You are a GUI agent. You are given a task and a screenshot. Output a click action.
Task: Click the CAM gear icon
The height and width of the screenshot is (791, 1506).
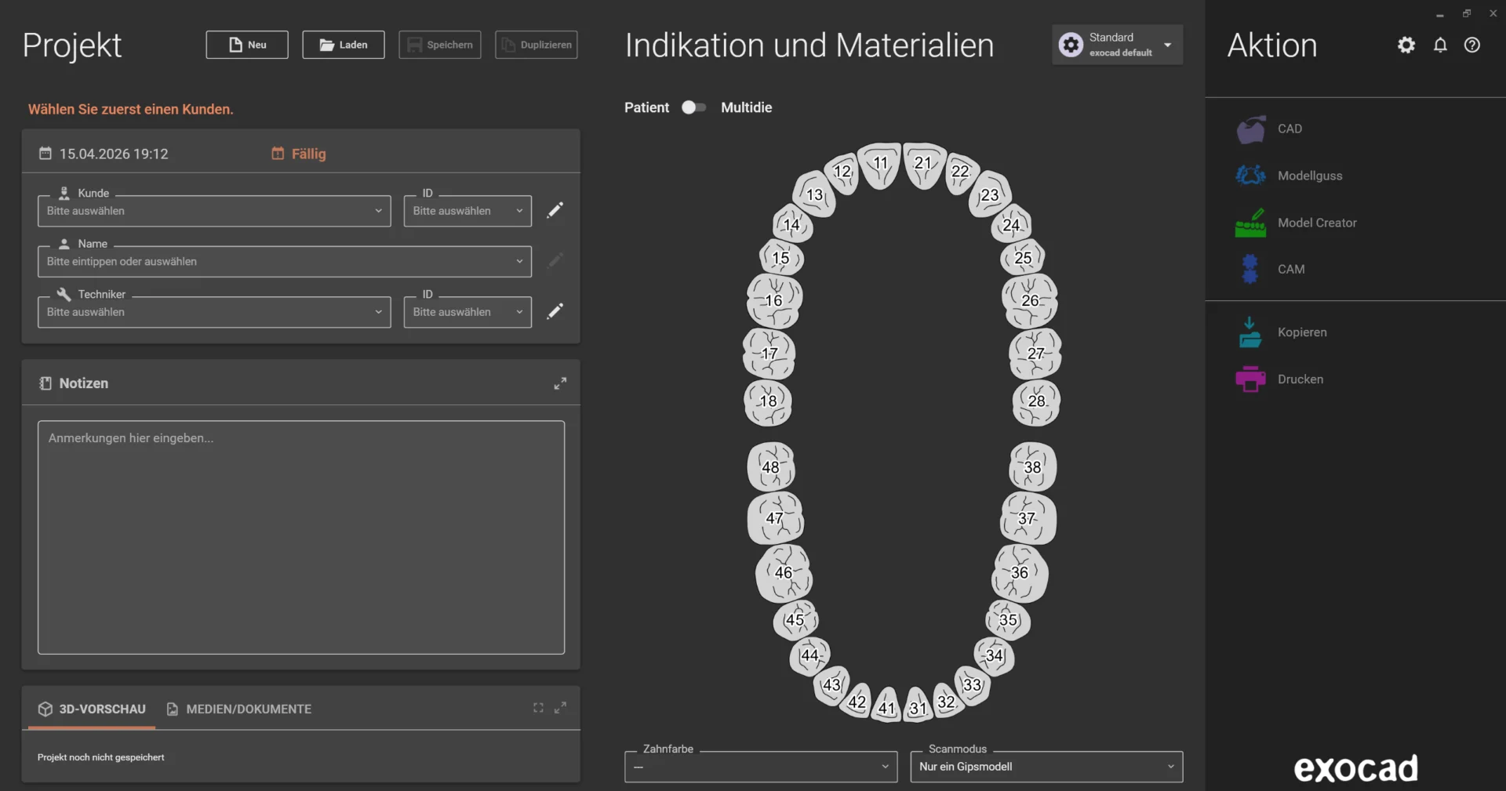click(x=1250, y=269)
